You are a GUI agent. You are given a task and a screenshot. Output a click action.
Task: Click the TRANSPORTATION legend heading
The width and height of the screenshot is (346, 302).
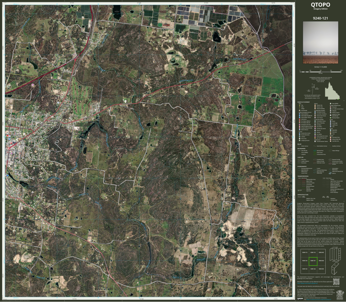303,176
